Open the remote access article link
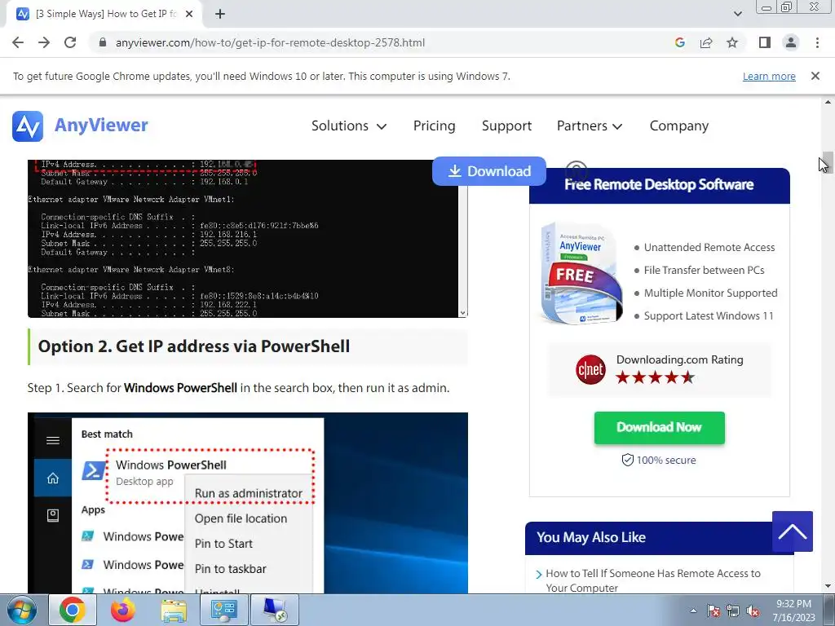Screen dimensions: 835x626 tap(653, 580)
